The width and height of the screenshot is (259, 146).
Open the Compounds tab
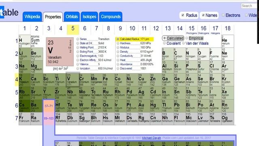[x=110, y=17]
